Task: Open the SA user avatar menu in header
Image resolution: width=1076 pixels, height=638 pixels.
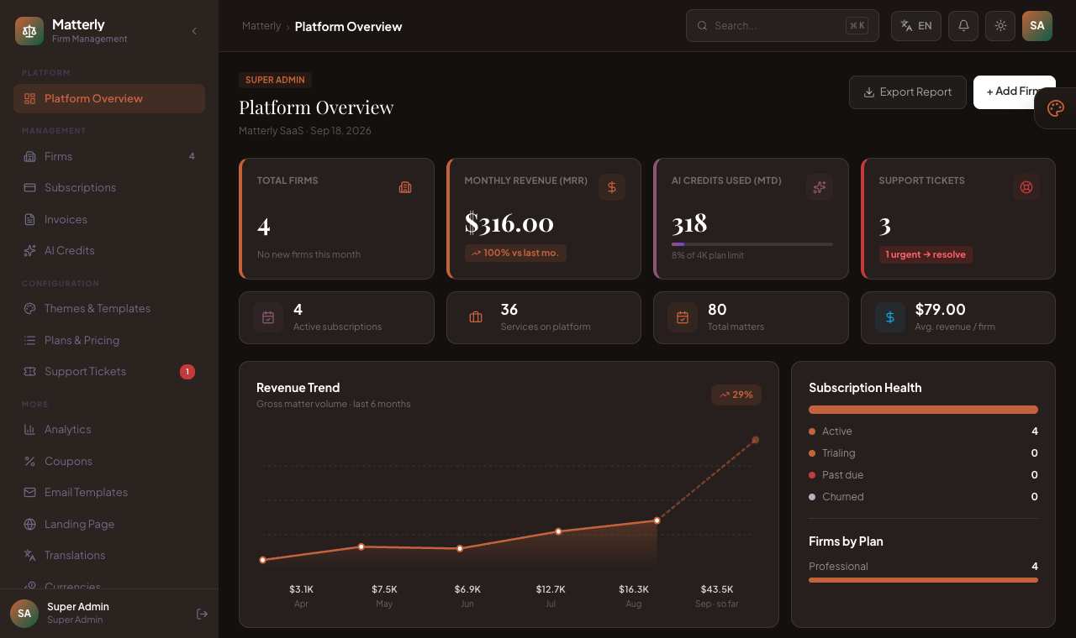Action: [1037, 26]
